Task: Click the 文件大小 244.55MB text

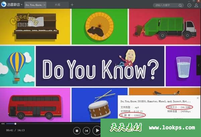Action: [180, 107]
